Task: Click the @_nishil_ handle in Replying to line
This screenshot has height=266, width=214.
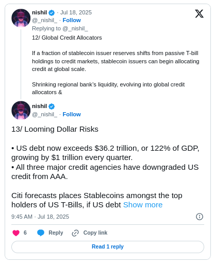Action: tap(75, 28)
